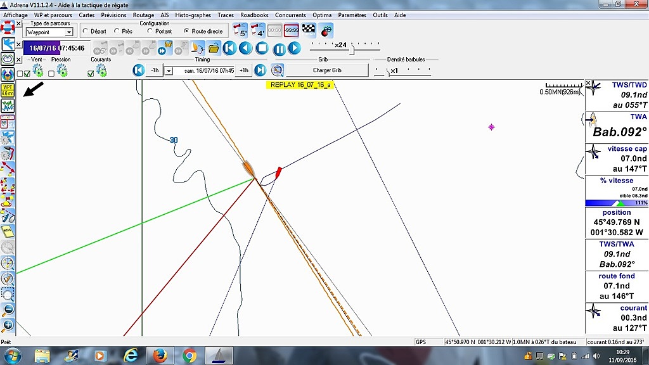
Task: Open Google Chrome from the taskbar
Action: [x=189, y=356]
